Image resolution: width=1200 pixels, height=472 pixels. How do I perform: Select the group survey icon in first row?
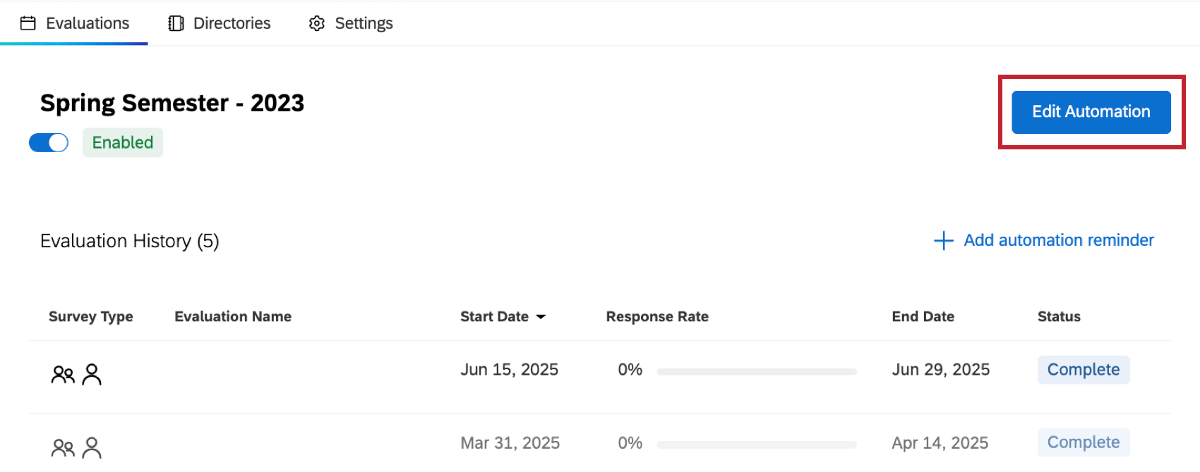63,374
